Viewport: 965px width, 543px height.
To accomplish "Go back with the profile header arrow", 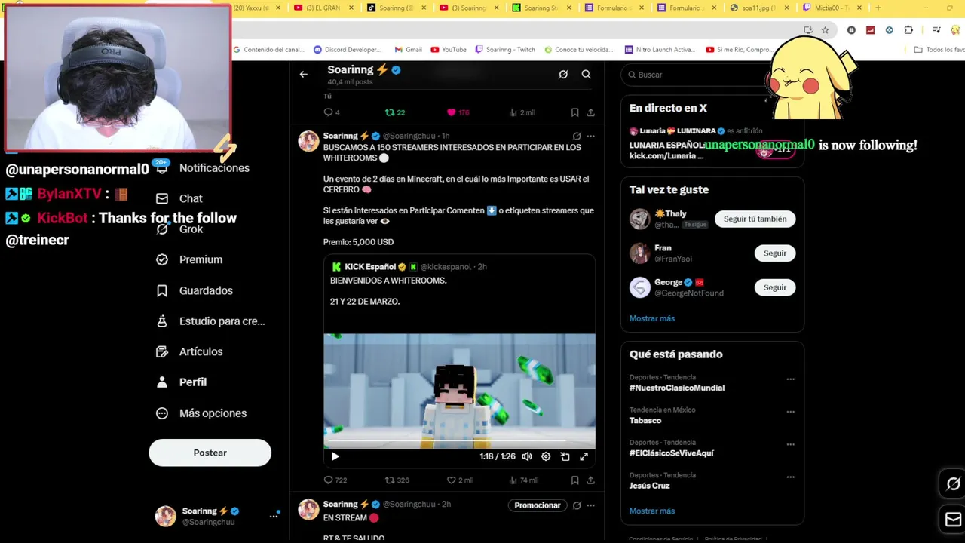I will (x=303, y=74).
